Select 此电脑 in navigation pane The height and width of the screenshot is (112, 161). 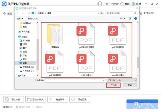tap(23, 37)
